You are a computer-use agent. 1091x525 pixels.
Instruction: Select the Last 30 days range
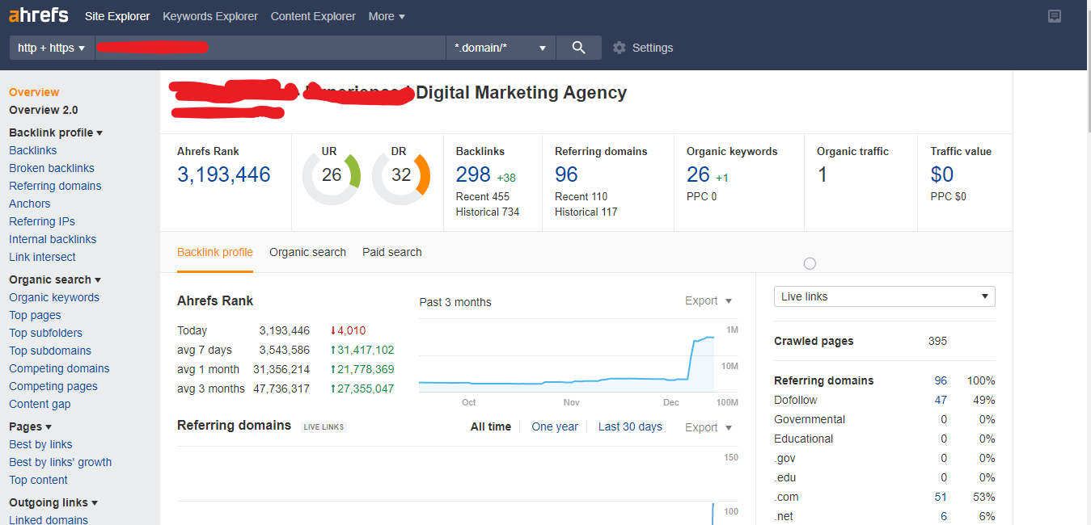click(x=630, y=426)
